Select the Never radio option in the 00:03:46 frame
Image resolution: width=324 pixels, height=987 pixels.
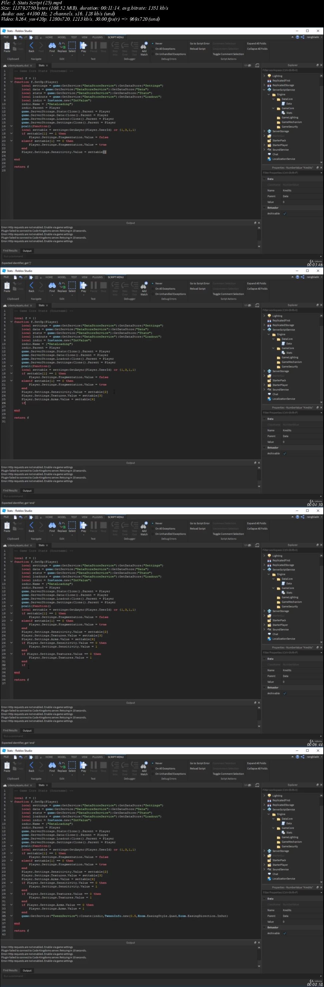(152, 43)
